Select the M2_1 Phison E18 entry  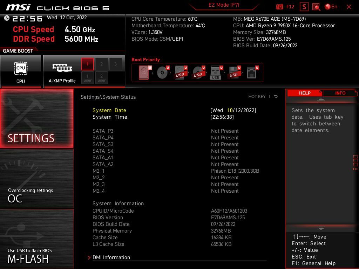click(176, 171)
